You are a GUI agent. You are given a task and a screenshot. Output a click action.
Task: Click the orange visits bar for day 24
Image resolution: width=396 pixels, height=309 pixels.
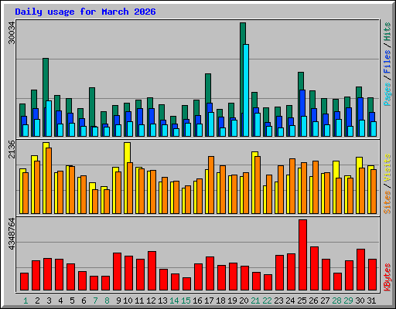pos(292,186)
